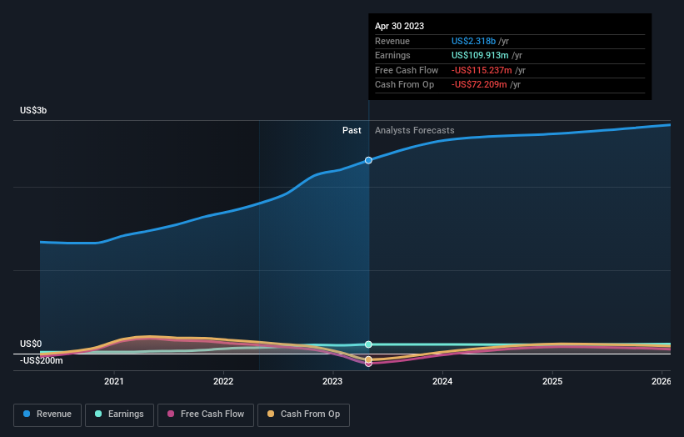Image resolution: width=684 pixels, height=437 pixels.
Task: Toggle the Earnings legend button
Action: (x=119, y=414)
